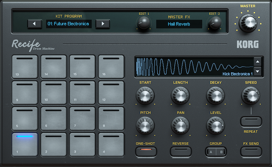Enable the REVERSE playback button

pos(181,152)
